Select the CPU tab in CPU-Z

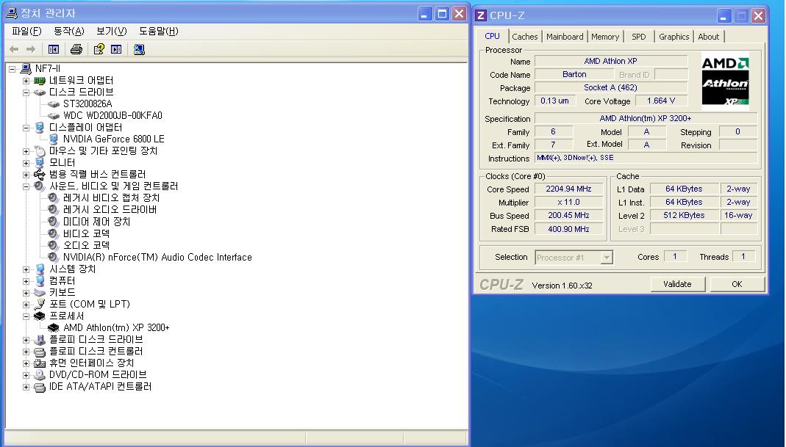[x=492, y=36]
